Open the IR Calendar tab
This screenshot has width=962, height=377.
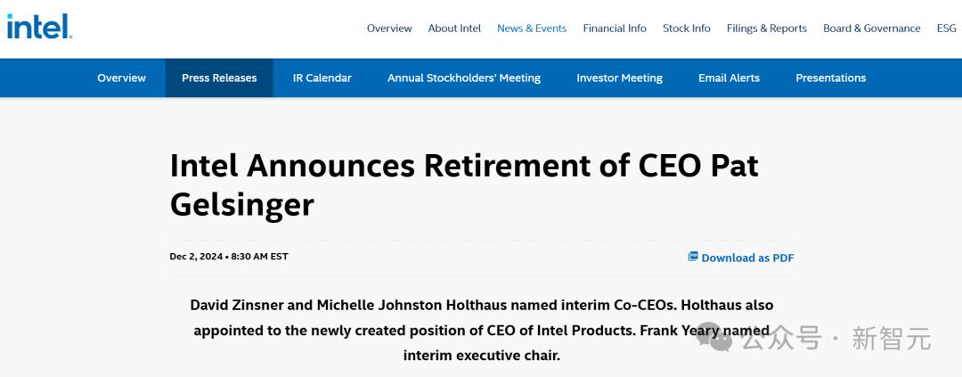click(322, 78)
